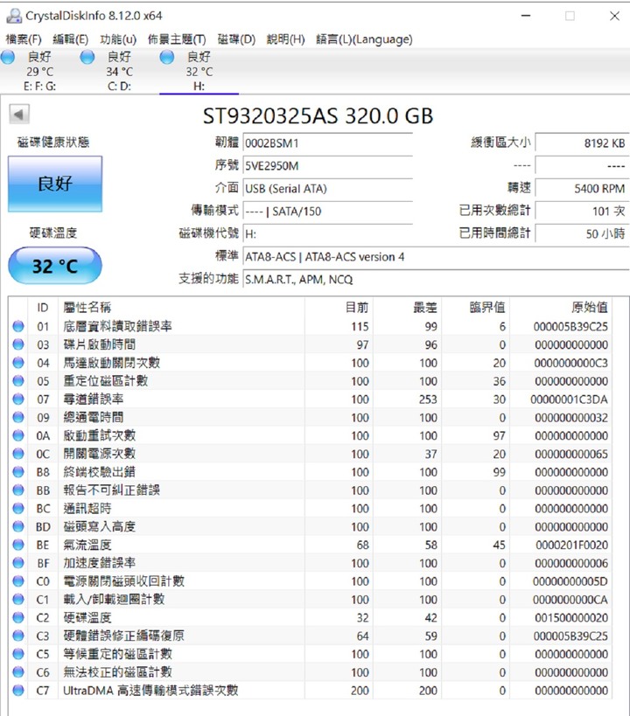Click the blue status dot for attribute 03
630x716 pixels.
tap(18, 344)
